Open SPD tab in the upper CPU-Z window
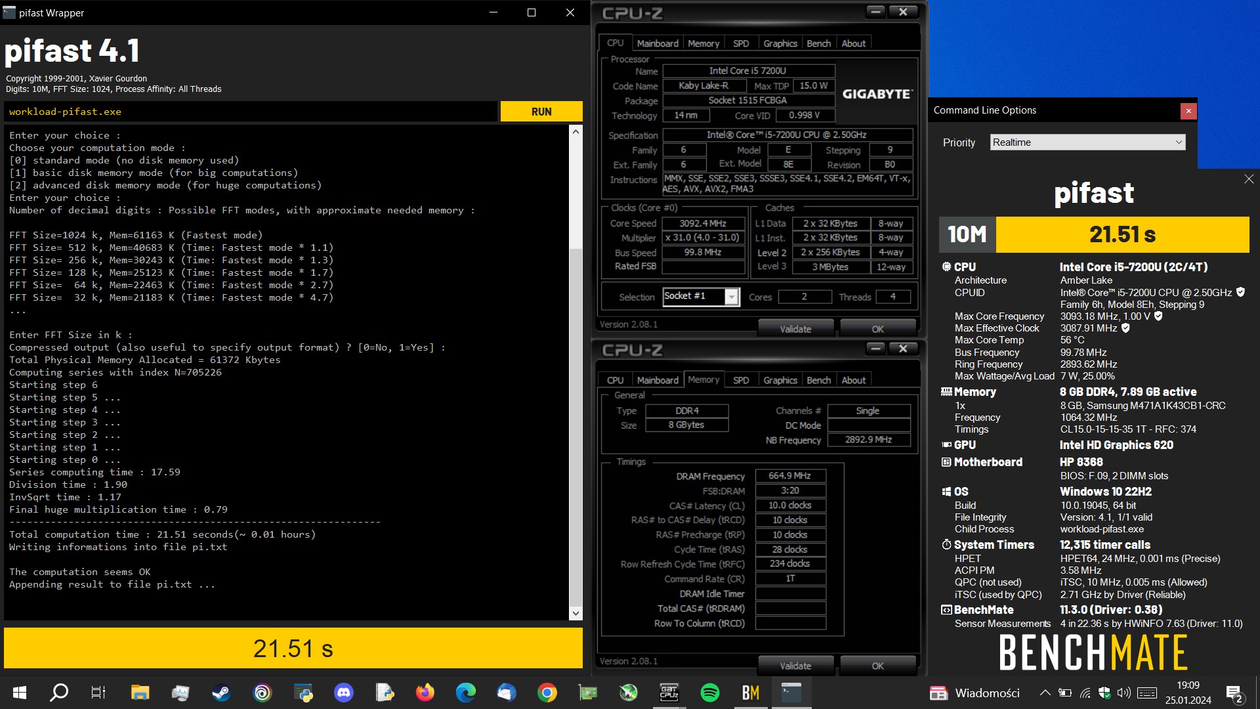Screen dimensions: 1260x709 click(x=740, y=43)
